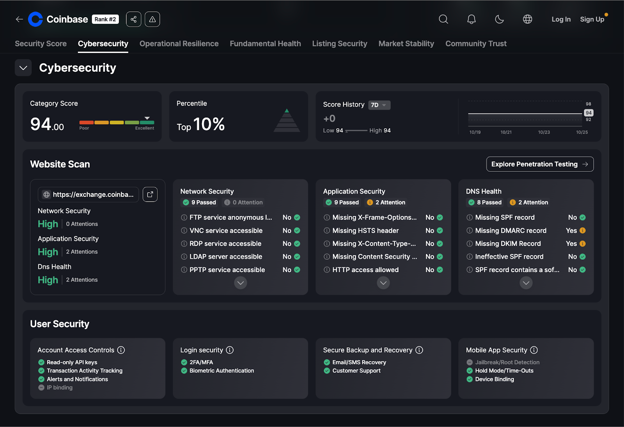Click the share icon next to Rank #2

coord(133,19)
